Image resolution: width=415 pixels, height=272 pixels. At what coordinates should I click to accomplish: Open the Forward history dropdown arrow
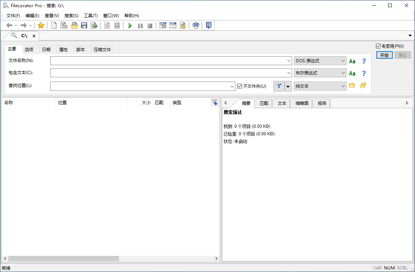click(30, 26)
